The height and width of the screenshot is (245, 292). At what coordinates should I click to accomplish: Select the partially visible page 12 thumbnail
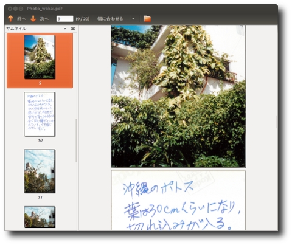[40, 217]
